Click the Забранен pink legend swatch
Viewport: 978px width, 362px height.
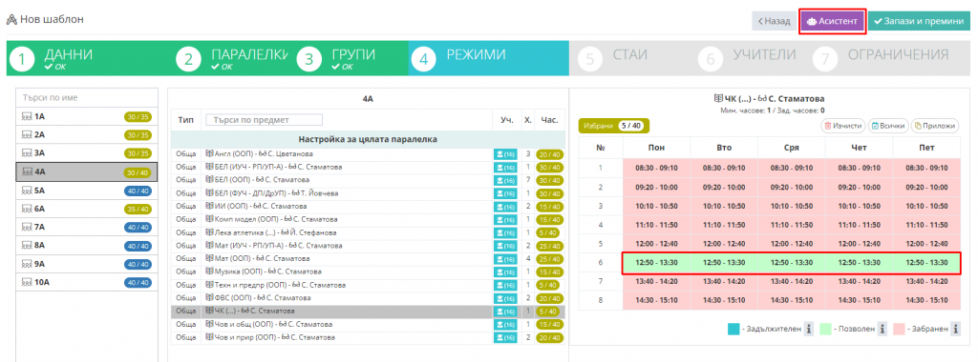click(899, 329)
